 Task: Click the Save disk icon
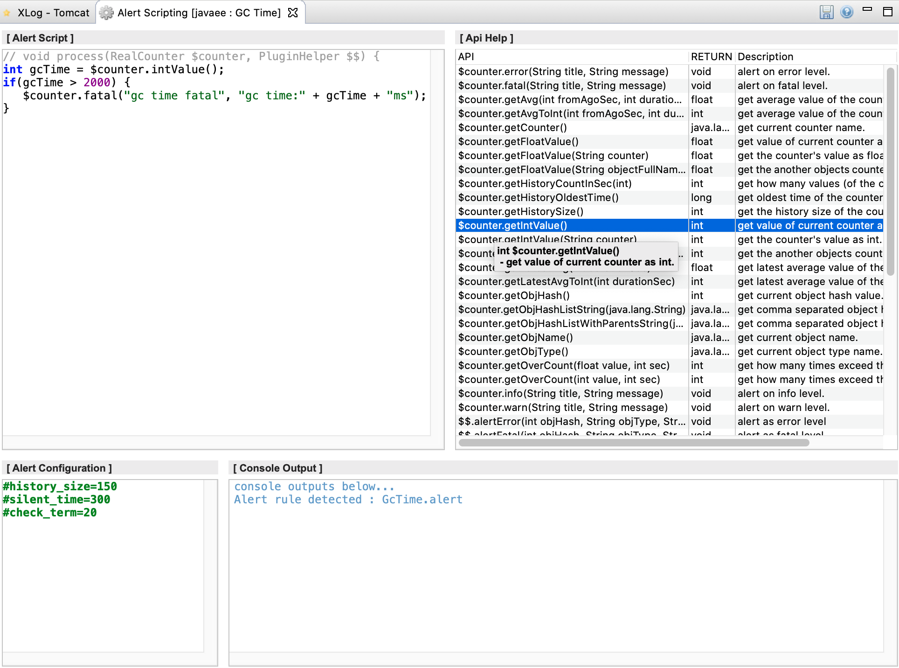point(826,12)
